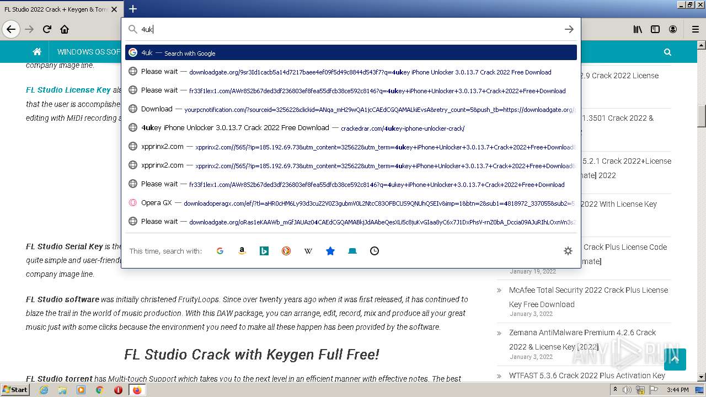The height and width of the screenshot is (397, 706).
Task: Select the downloadgate.org/9sr3Id1 Please wait suggestion
Action: (351, 72)
